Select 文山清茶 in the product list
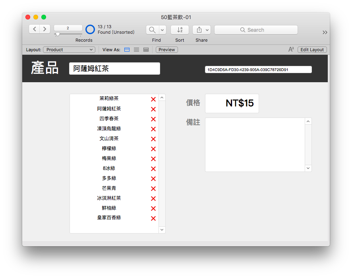The image size is (352, 278). click(109, 139)
